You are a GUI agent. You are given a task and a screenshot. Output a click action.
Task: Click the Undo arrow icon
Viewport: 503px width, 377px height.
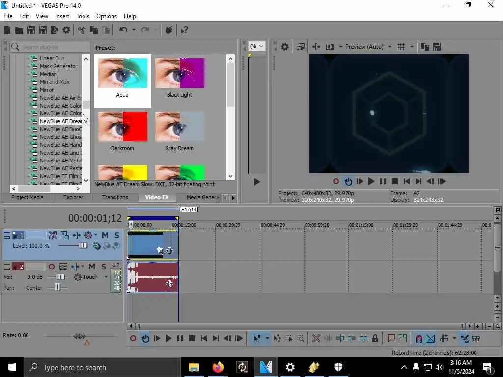pyautogui.click(x=123, y=30)
